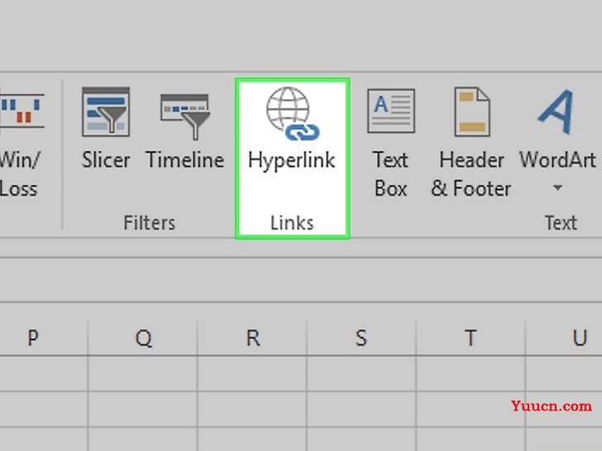Insert a Text Box
Viewport: 602px width, 451px height.
tap(391, 142)
